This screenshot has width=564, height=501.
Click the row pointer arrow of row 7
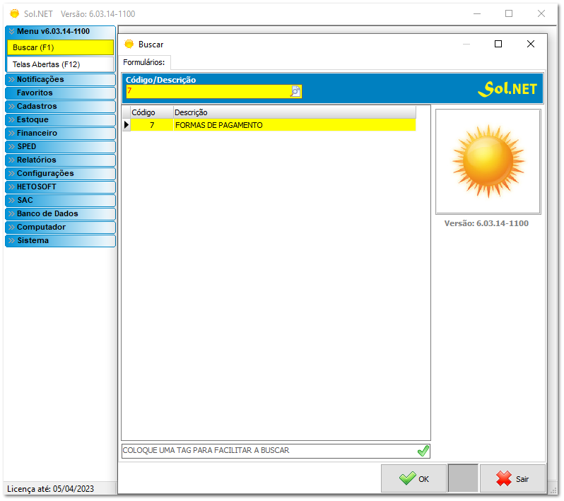(127, 125)
